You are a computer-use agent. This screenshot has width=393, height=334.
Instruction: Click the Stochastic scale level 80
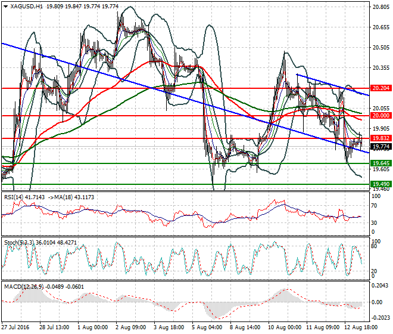point(374,246)
